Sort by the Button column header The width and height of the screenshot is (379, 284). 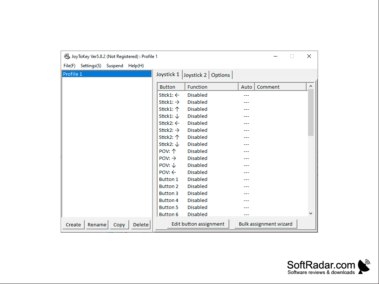pyautogui.click(x=171, y=87)
